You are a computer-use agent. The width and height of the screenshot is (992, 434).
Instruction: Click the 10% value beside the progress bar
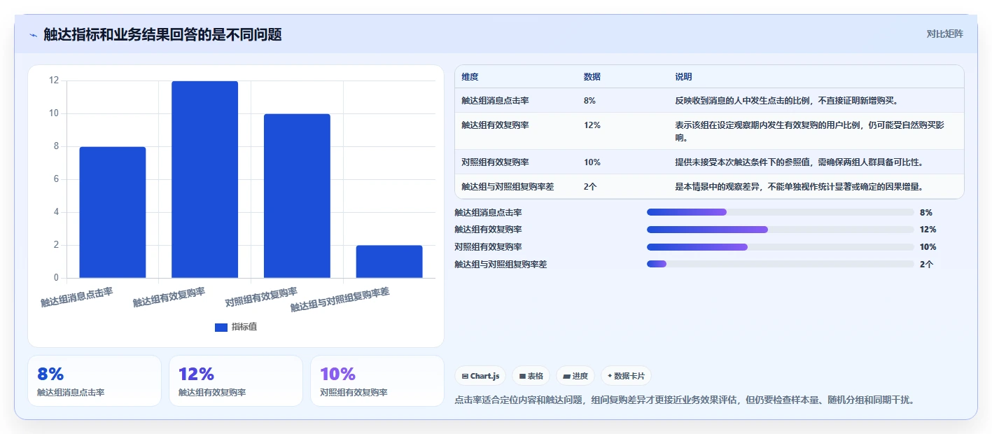928,247
